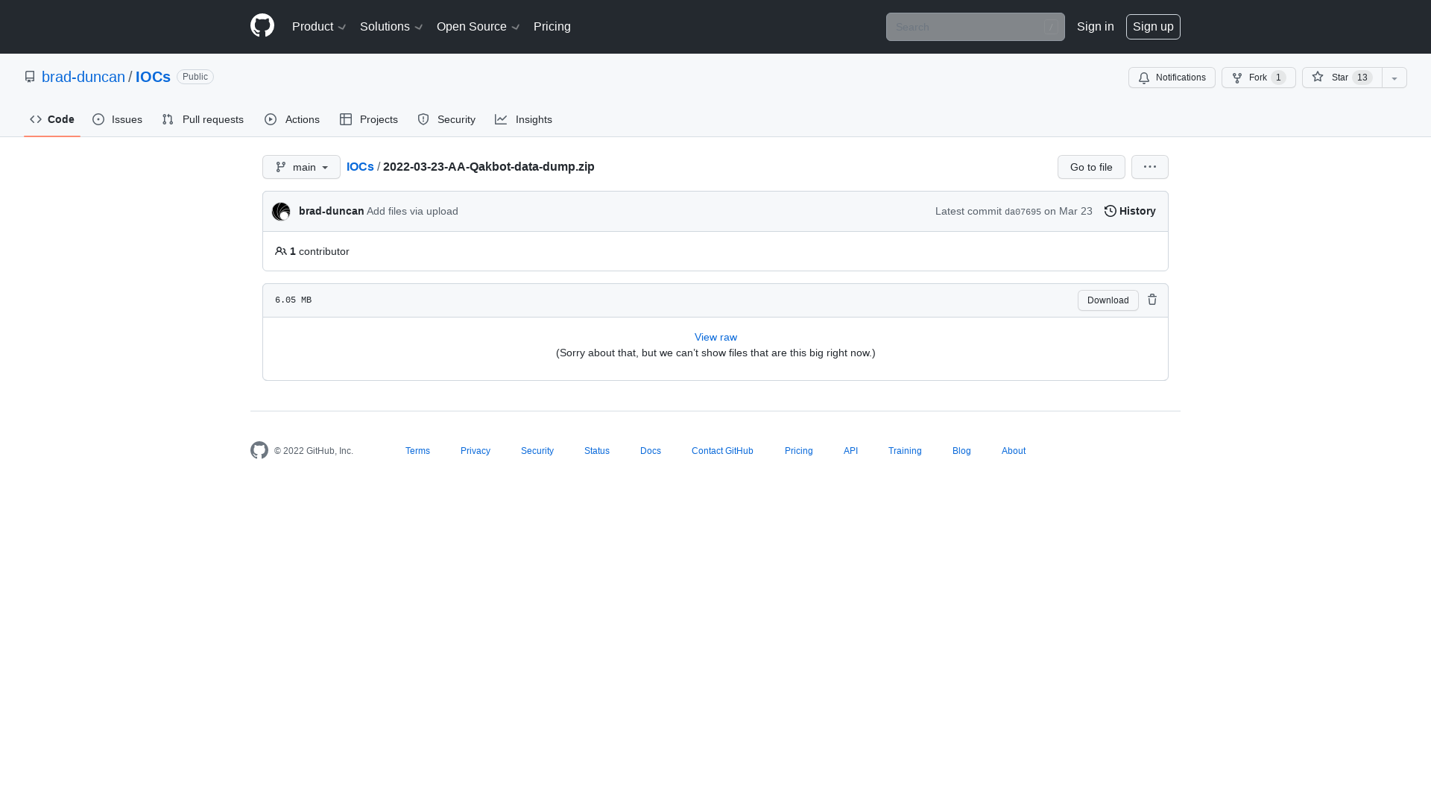The width and height of the screenshot is (1431, 805).
Task: Click the Go to file button
Action: [x=1091, y=167]
